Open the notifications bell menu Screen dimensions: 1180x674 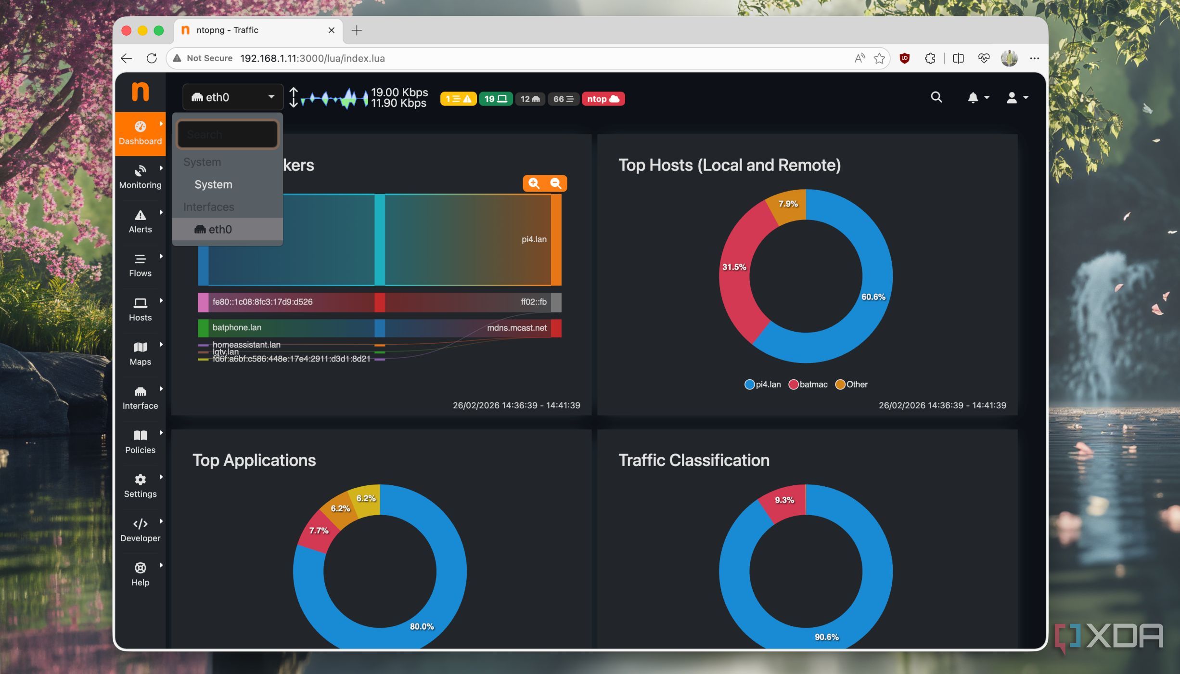point(978,98)
